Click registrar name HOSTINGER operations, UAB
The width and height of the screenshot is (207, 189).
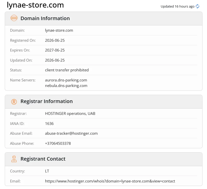70,114
